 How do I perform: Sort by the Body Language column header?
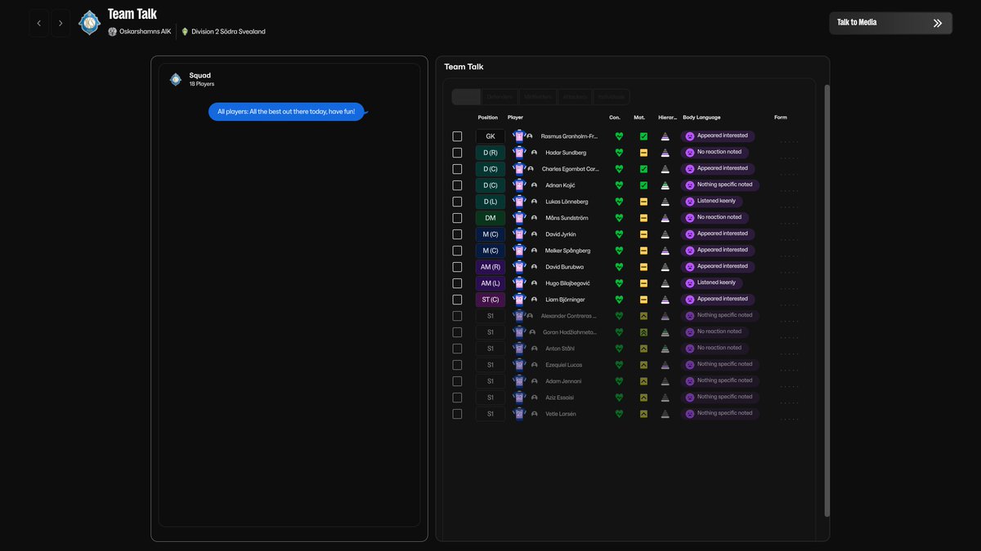point(701,118)
